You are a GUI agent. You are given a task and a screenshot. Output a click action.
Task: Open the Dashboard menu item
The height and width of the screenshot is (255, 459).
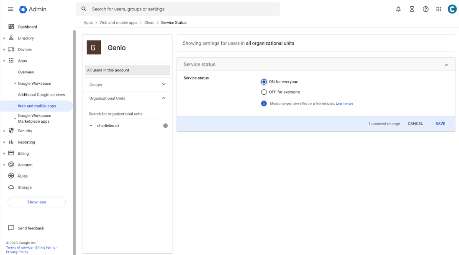27,27
